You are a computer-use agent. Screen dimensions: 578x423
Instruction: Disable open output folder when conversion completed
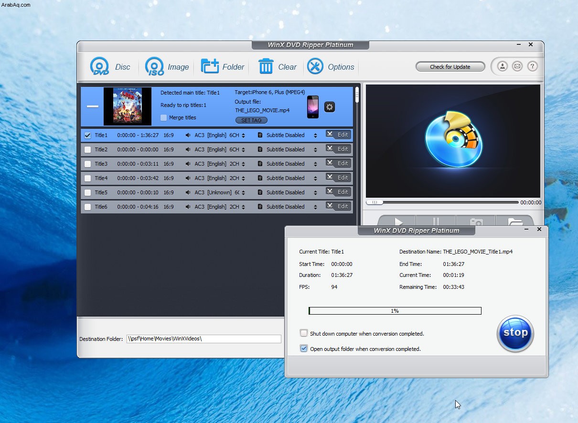click(304, 349)
